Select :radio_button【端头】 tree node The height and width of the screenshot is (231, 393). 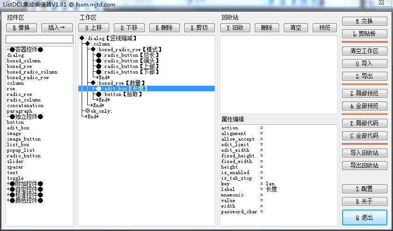(128, 61)
